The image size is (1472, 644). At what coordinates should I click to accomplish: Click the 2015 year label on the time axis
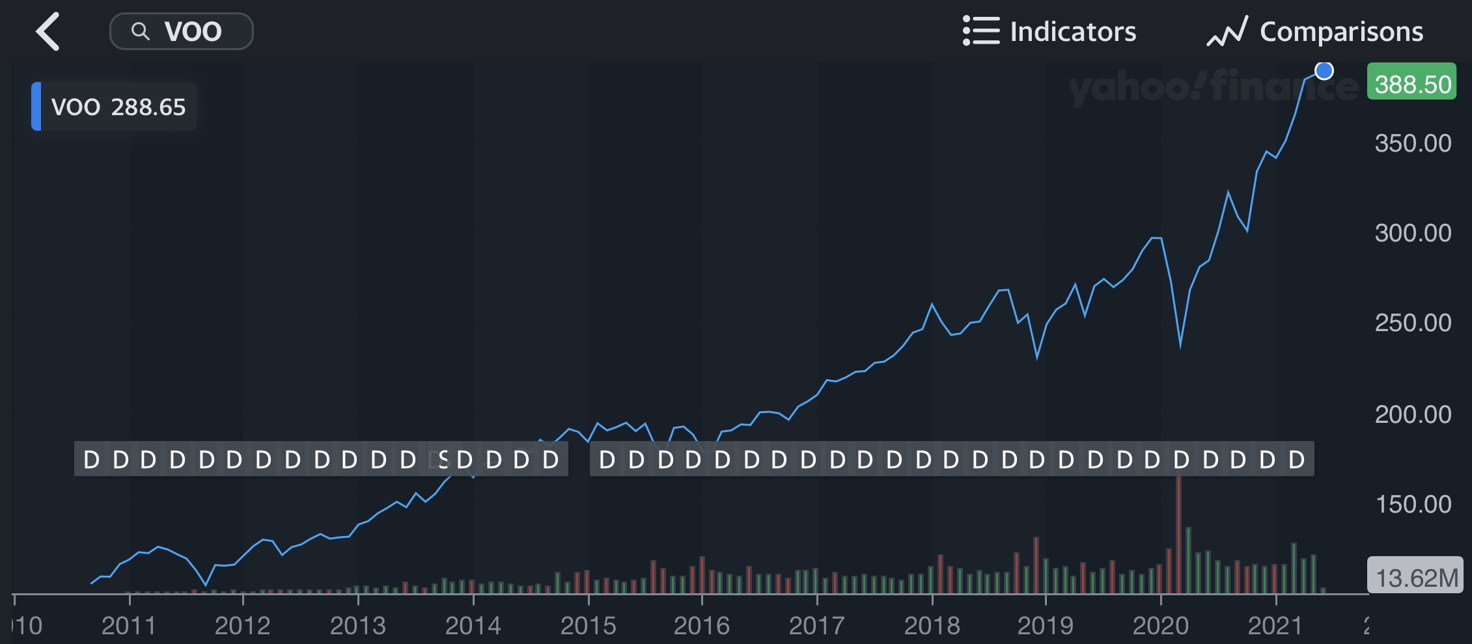point(588,626)
